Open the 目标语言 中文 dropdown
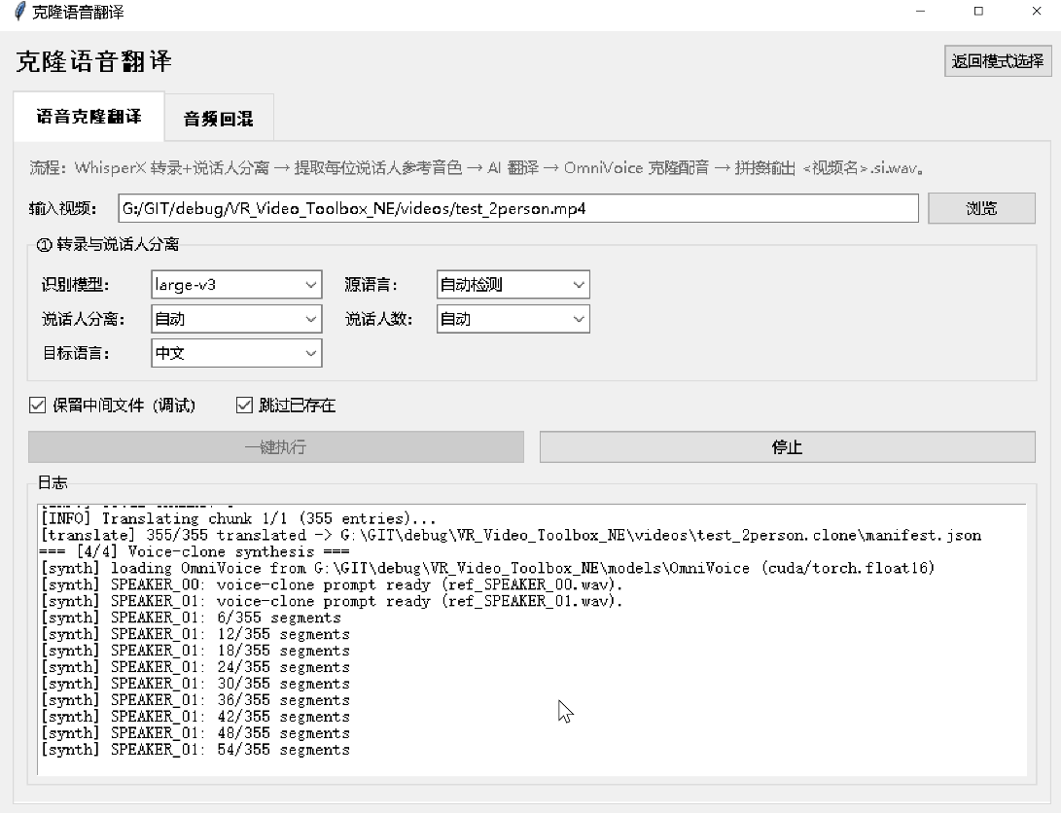Screen dimensions: 1061x813 (236, 353)
